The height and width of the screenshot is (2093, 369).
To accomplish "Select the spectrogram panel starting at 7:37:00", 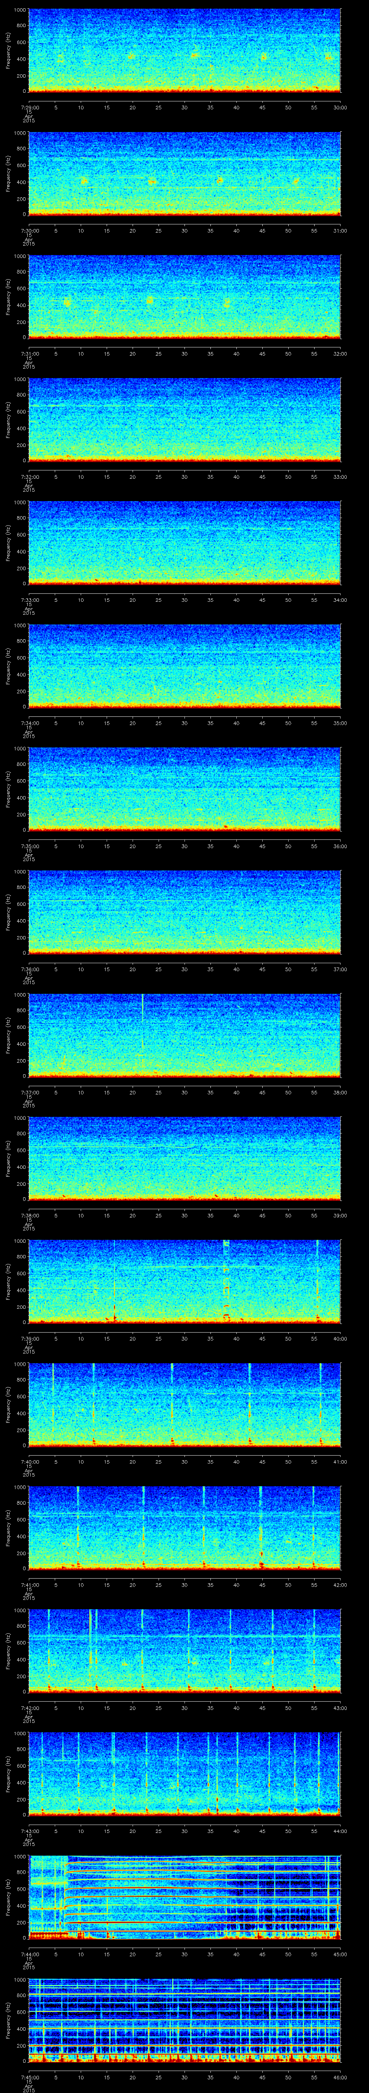I will pyautogui.click(x=184, y=1035).
